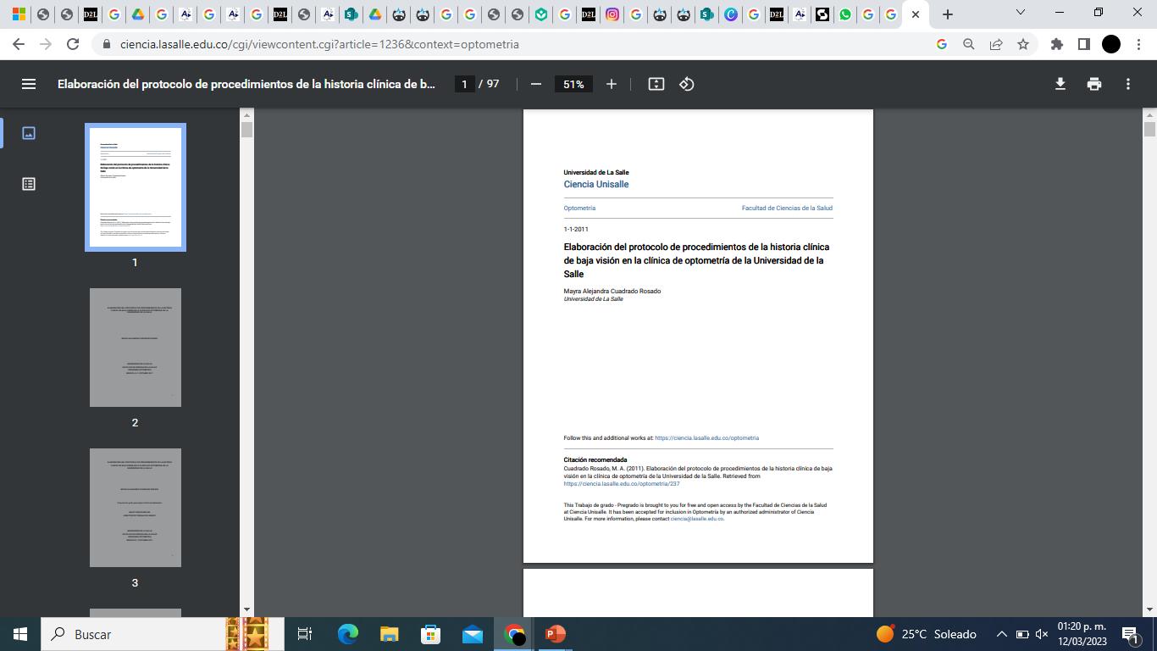Open PDF viewer more actions menu

point(1128,84)
